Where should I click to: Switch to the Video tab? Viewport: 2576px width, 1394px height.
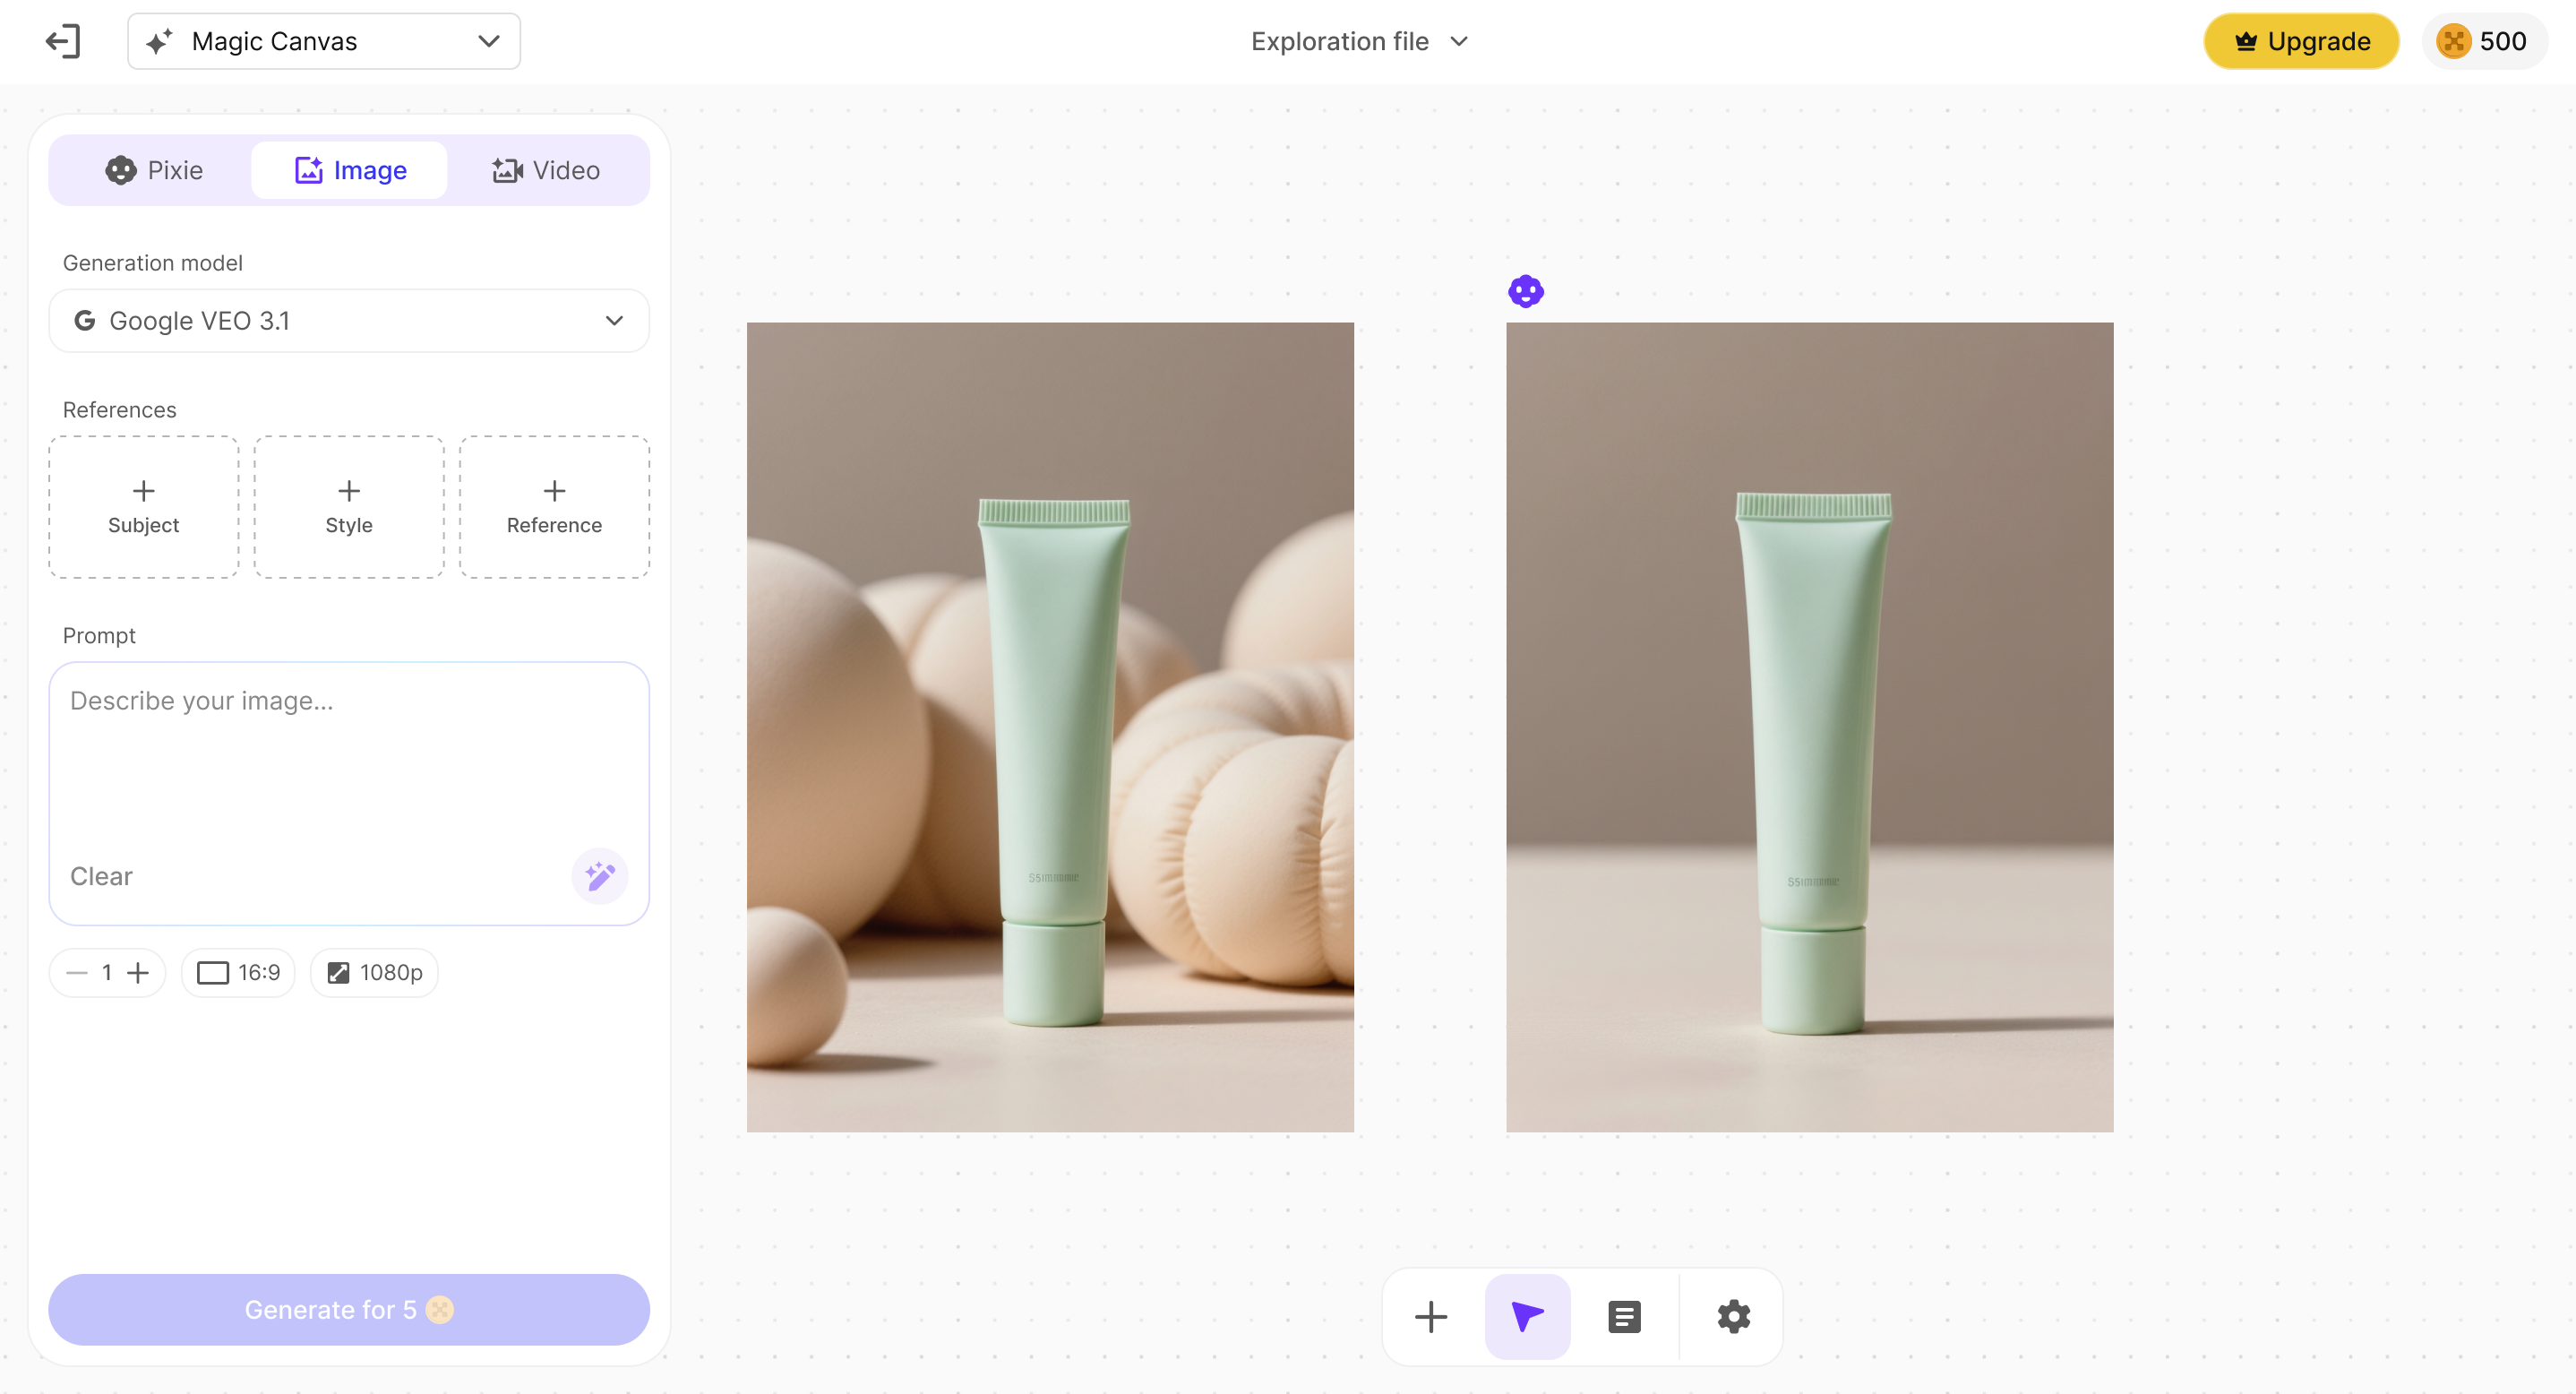(546, 170)
